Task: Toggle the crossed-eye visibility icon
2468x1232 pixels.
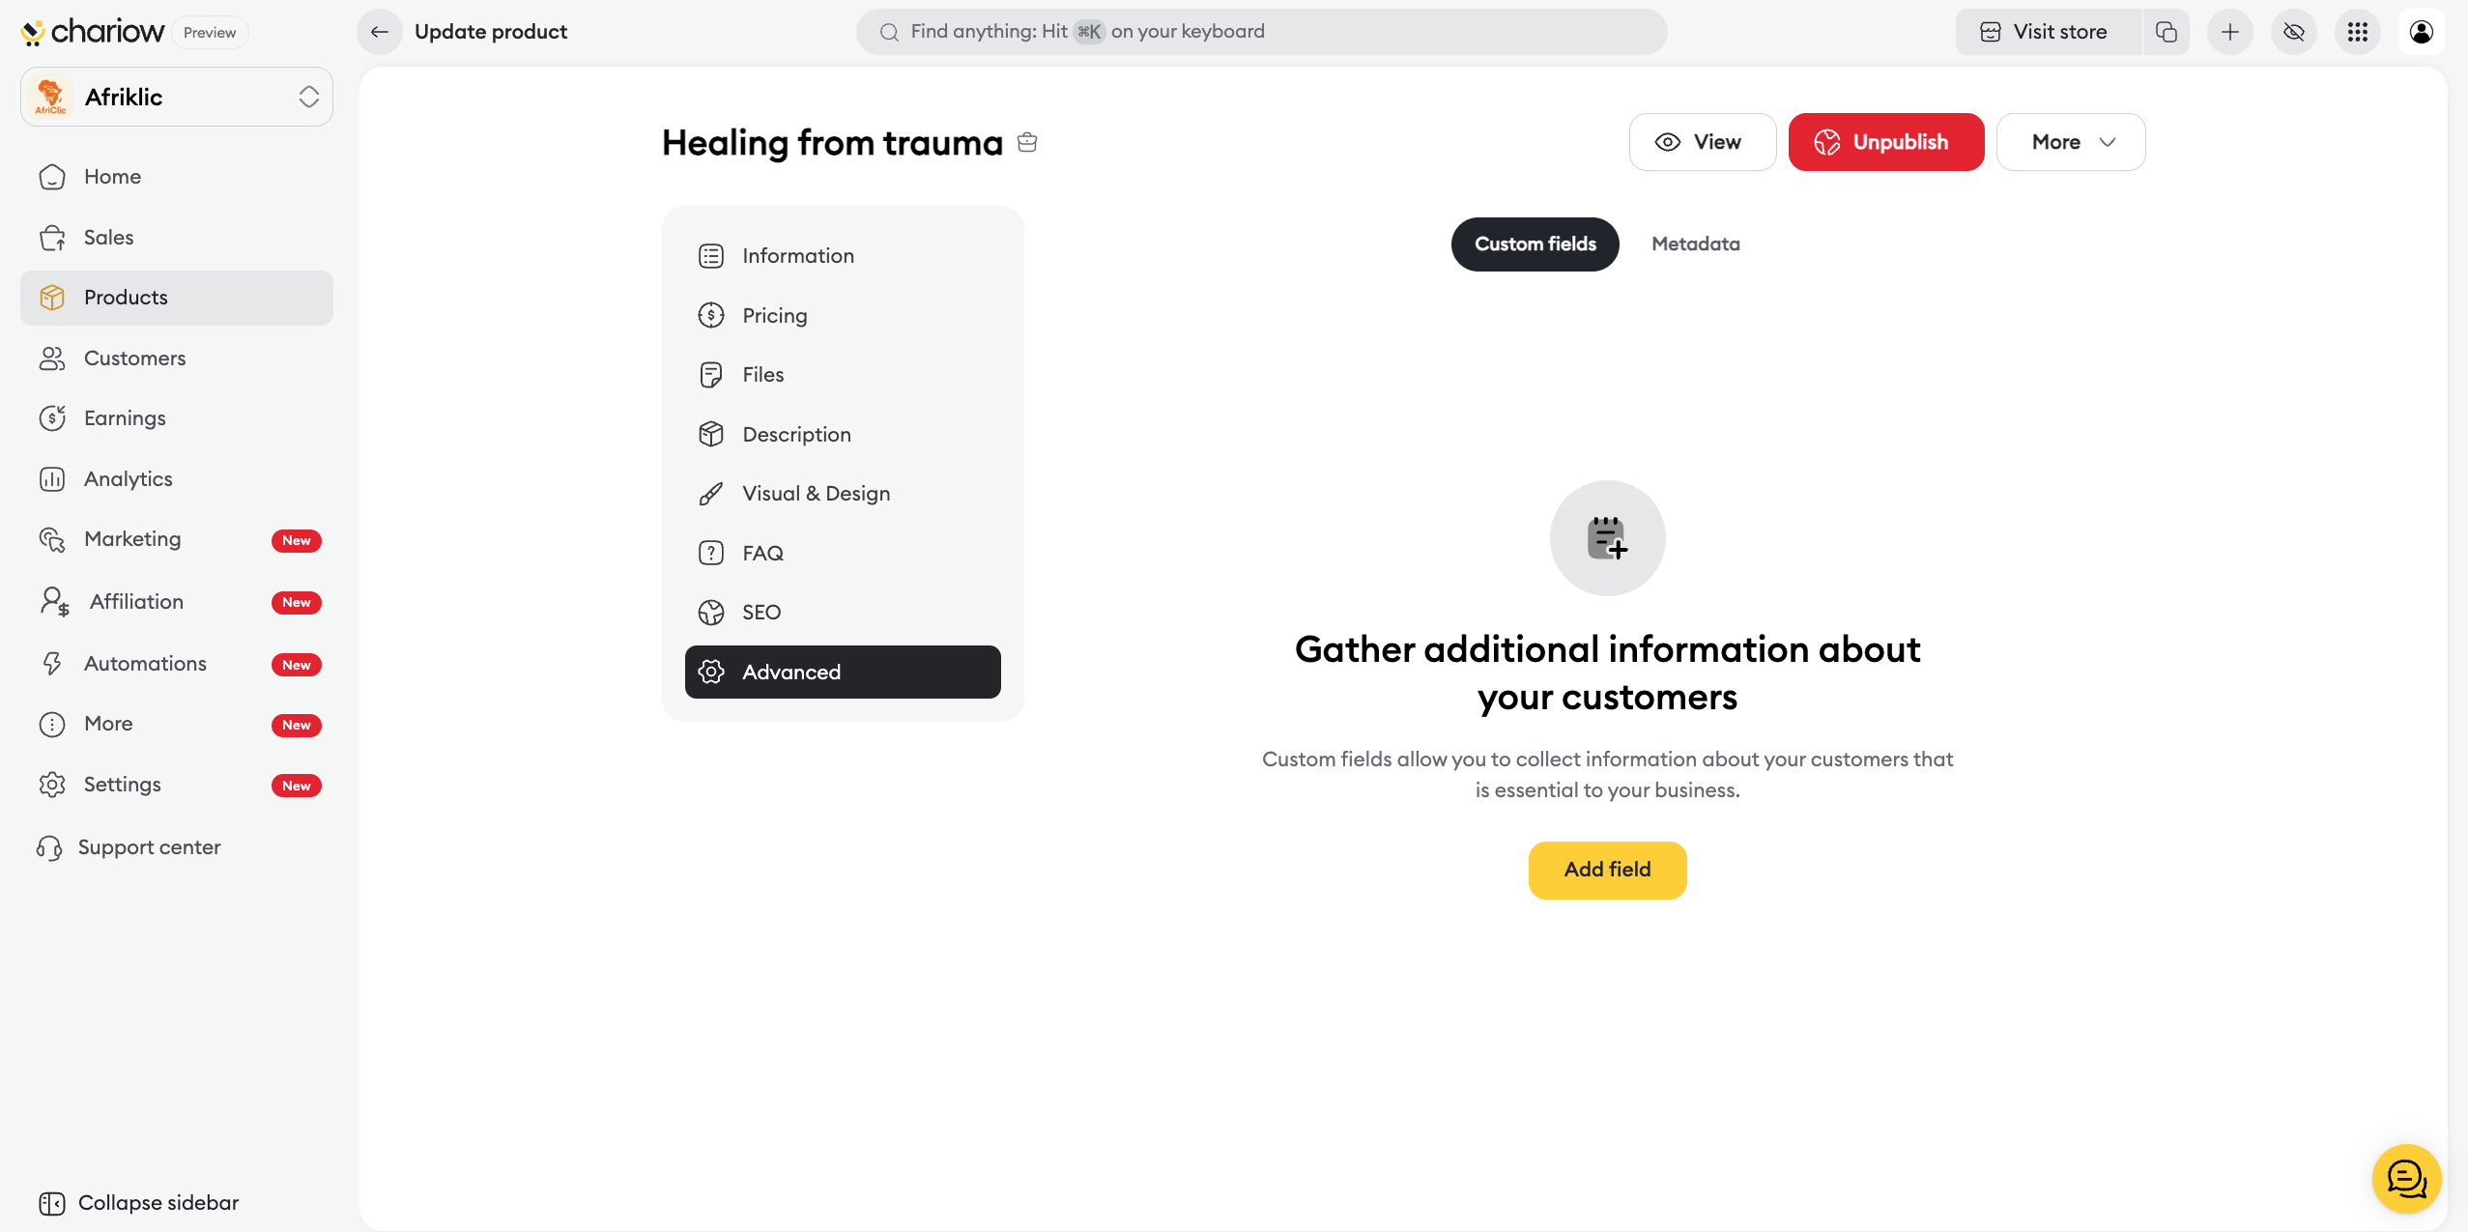Action: click(2293, 32)
